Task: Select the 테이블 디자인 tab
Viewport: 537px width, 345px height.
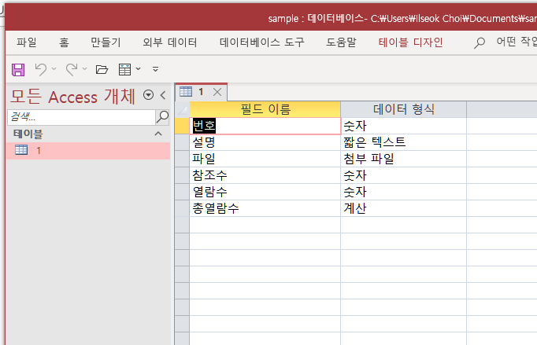Action: click(x=411, y=42)
